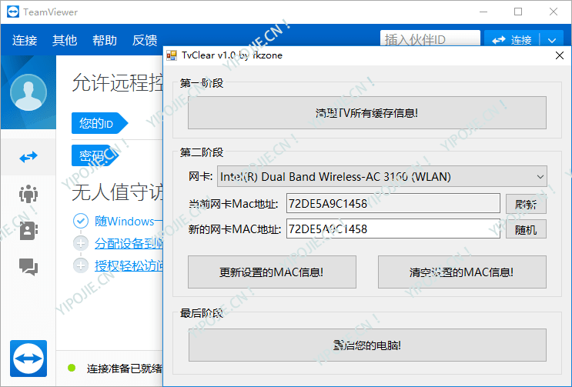Click the TeamViewer logo at bottom left
Viewport: 572px width, 387px height.
coord(28,359)
